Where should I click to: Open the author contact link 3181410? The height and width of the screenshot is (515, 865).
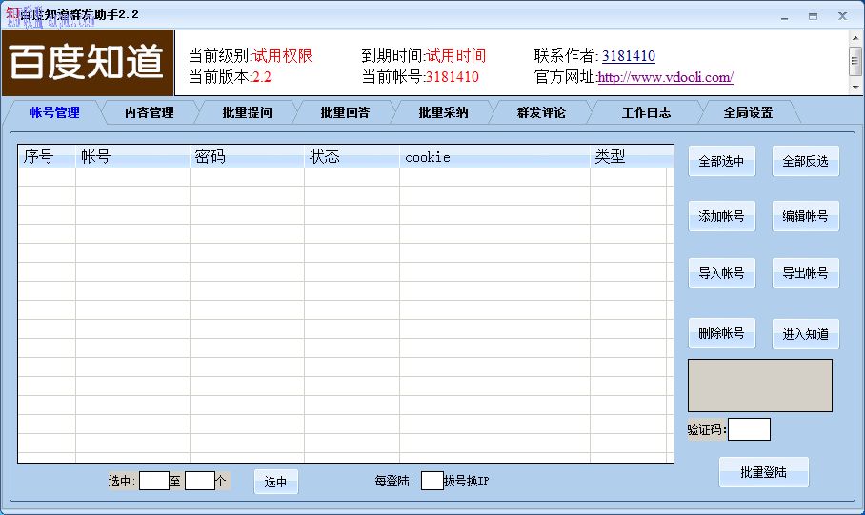click(x=629, y=56)
